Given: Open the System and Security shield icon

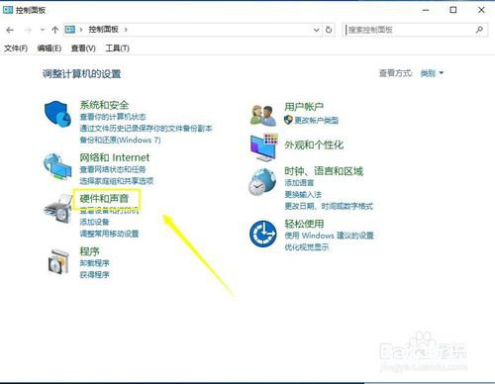Looking at the screenshot, I should point(58,114).
